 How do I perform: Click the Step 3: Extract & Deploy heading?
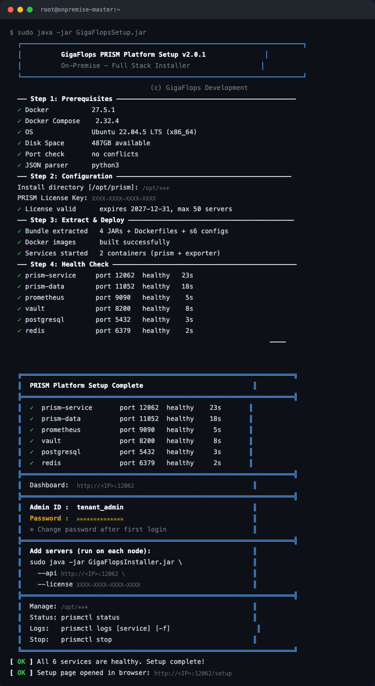click(x=77, y=220)
